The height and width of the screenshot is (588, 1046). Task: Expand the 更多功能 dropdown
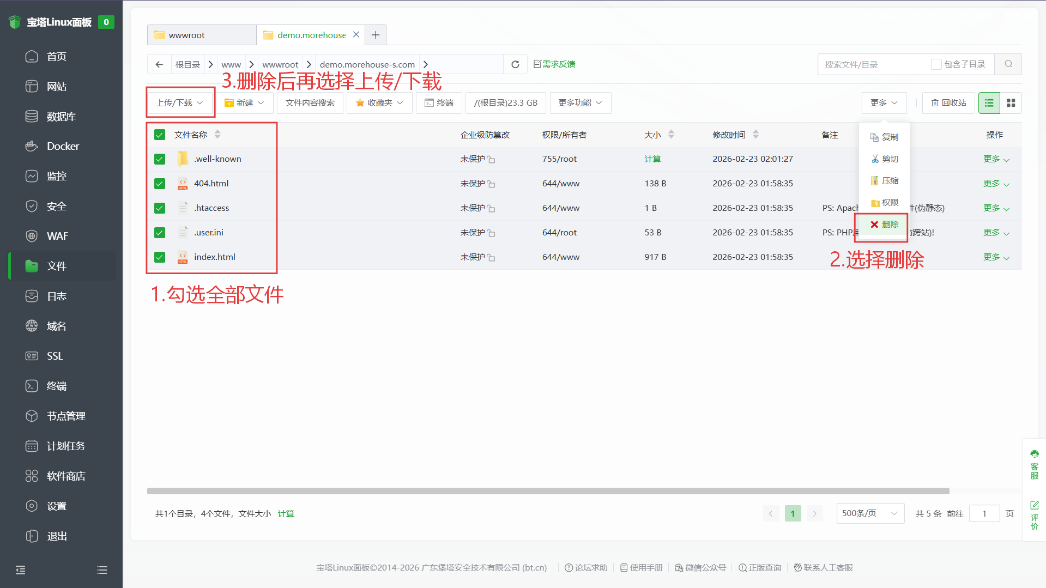pos(580,103)
